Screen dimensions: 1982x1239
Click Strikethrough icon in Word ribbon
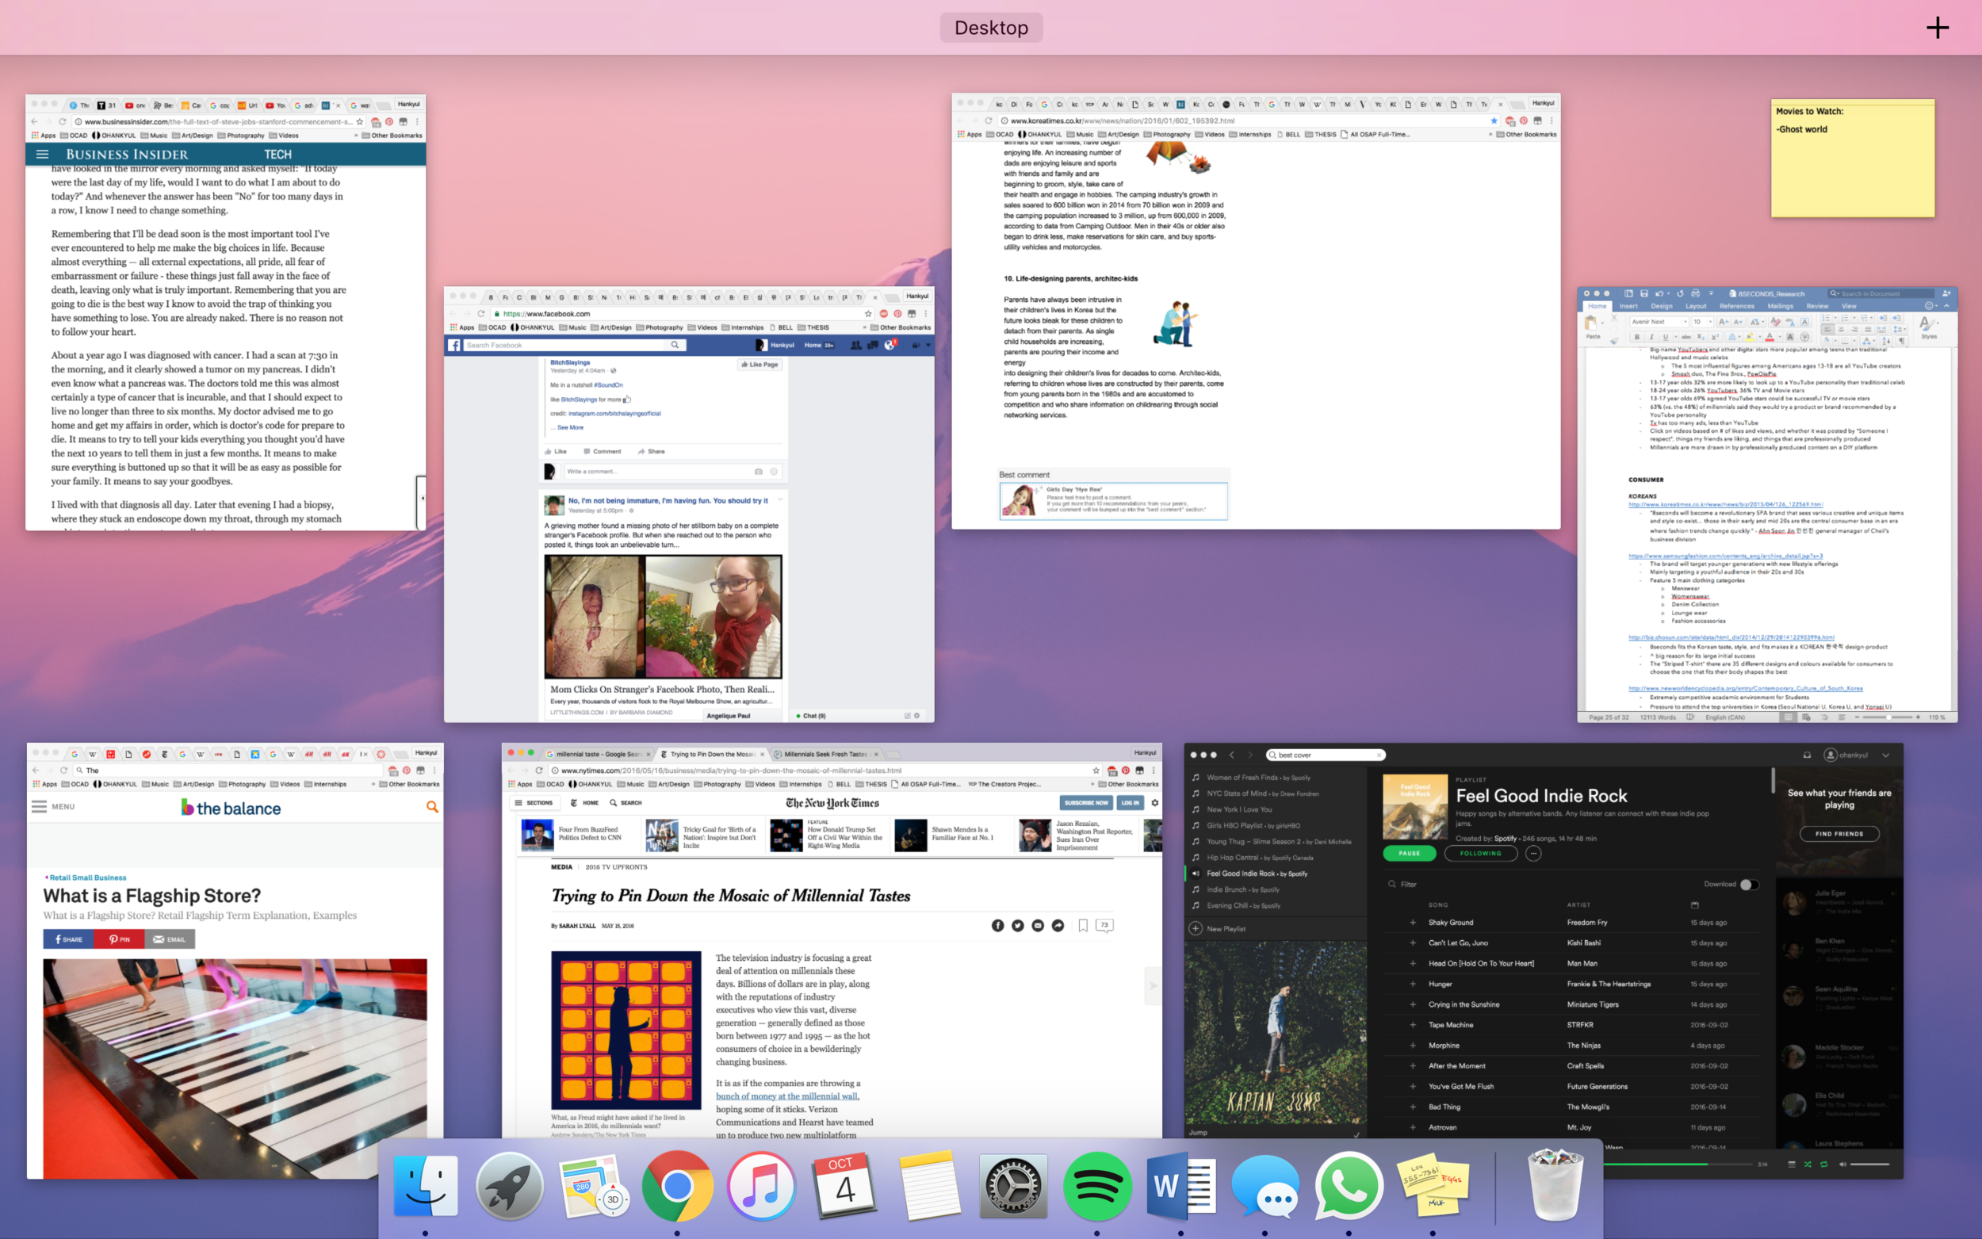(1685, 337)
